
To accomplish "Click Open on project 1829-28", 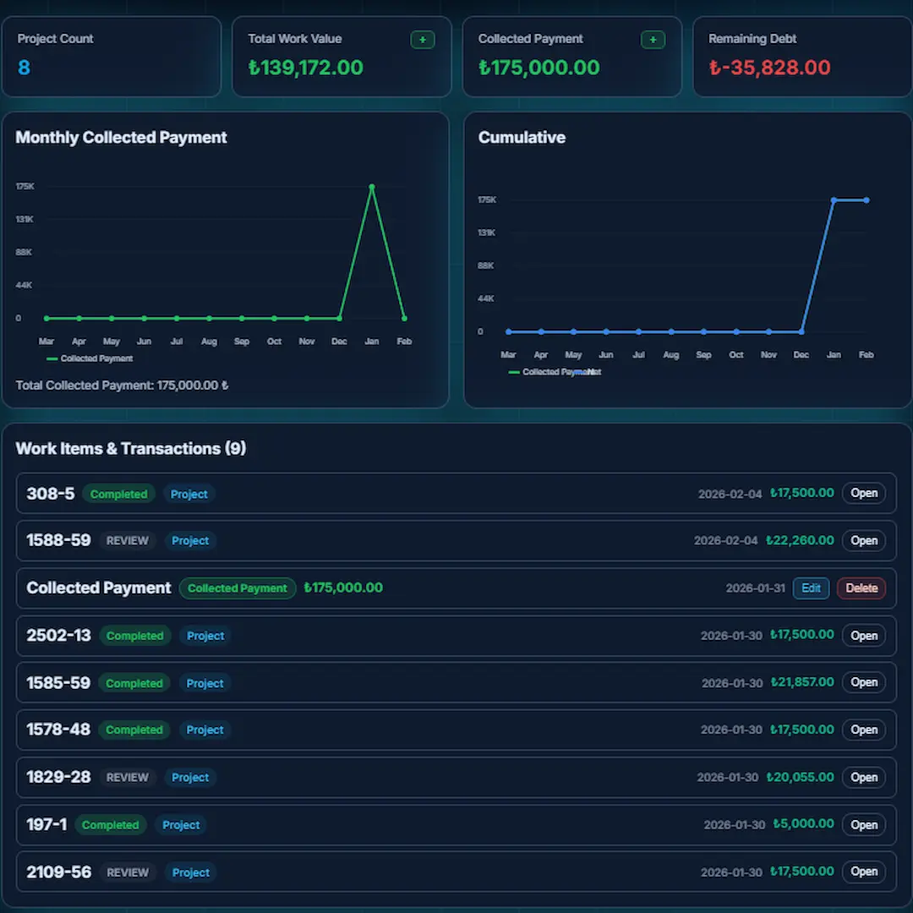I will [863, 778].
